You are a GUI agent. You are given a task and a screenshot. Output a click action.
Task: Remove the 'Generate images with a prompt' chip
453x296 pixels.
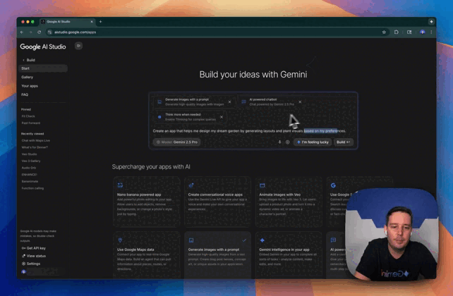229,102
